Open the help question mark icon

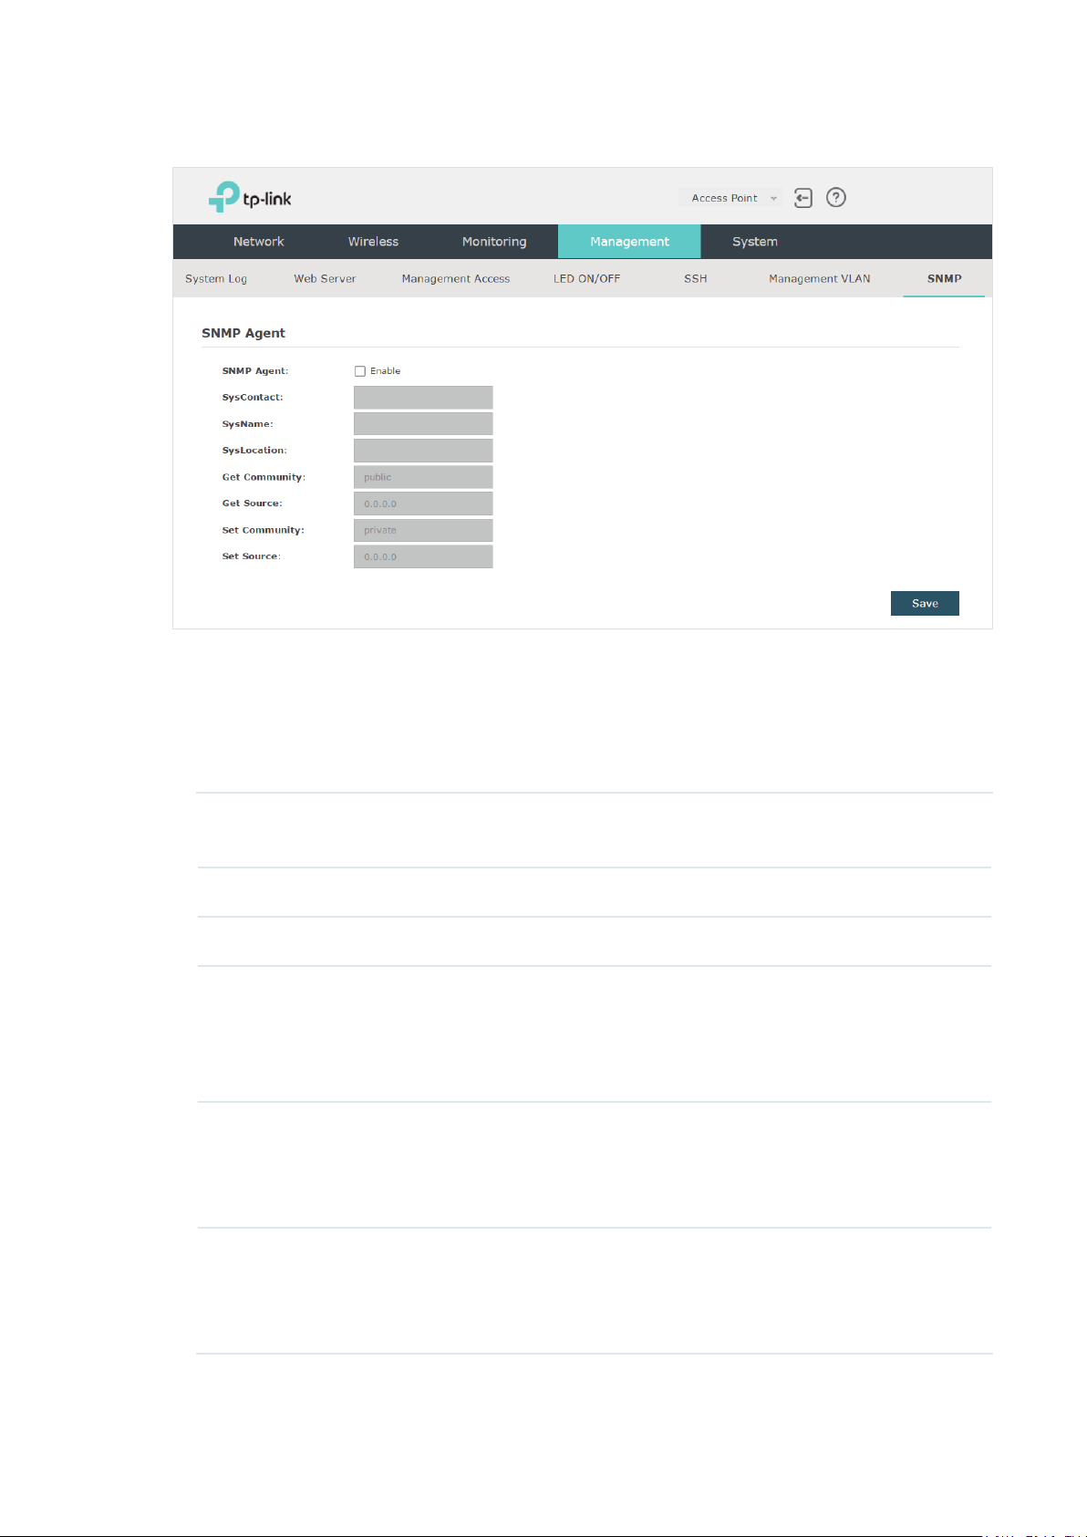[x=836, y=198]
